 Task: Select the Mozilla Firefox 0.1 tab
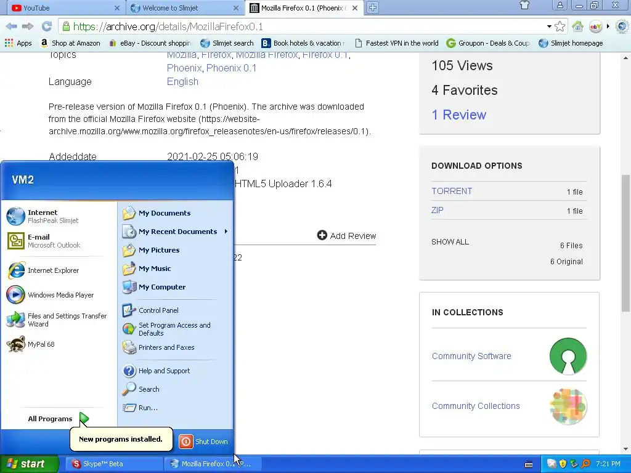[x=304, y=7]
